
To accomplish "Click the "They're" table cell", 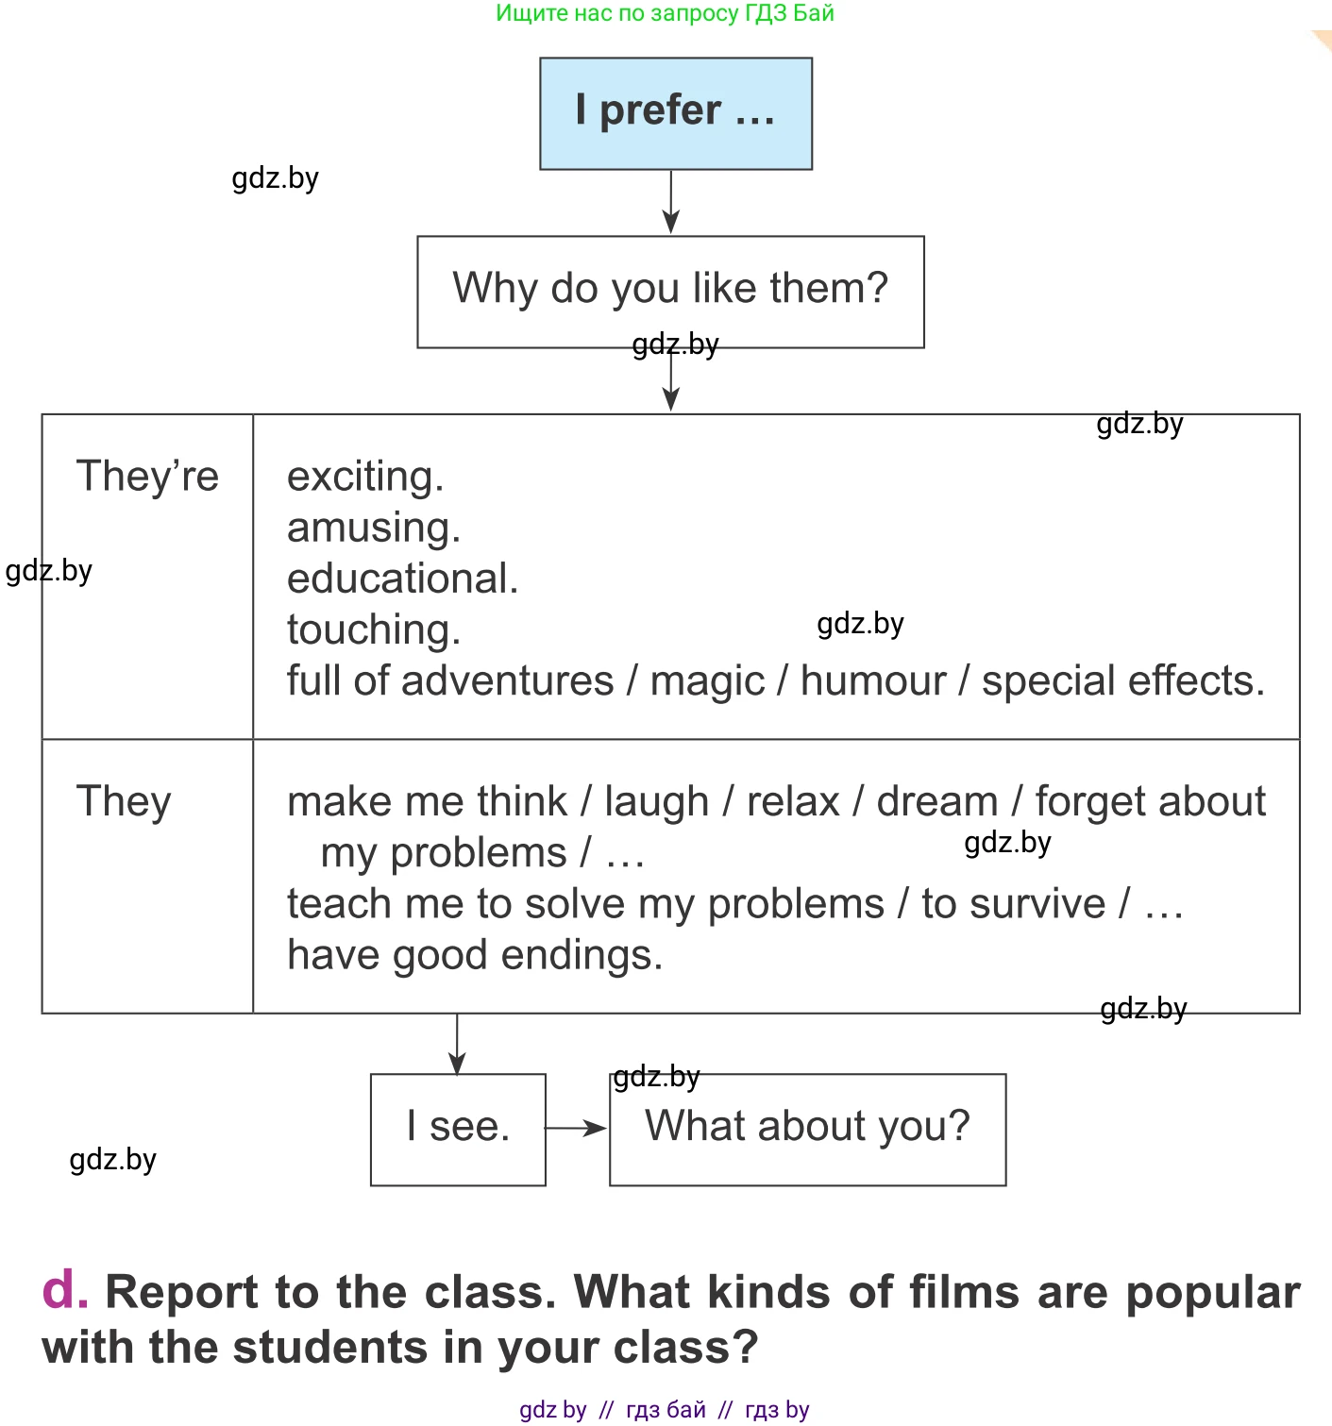I will 147,477.
